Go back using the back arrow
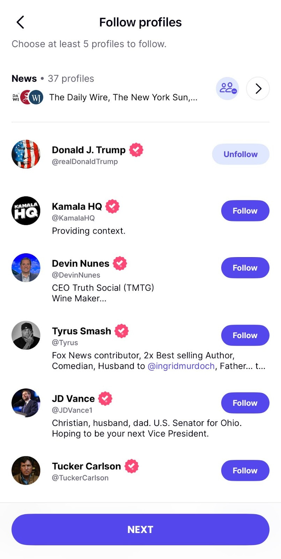 tap(20, 22)
